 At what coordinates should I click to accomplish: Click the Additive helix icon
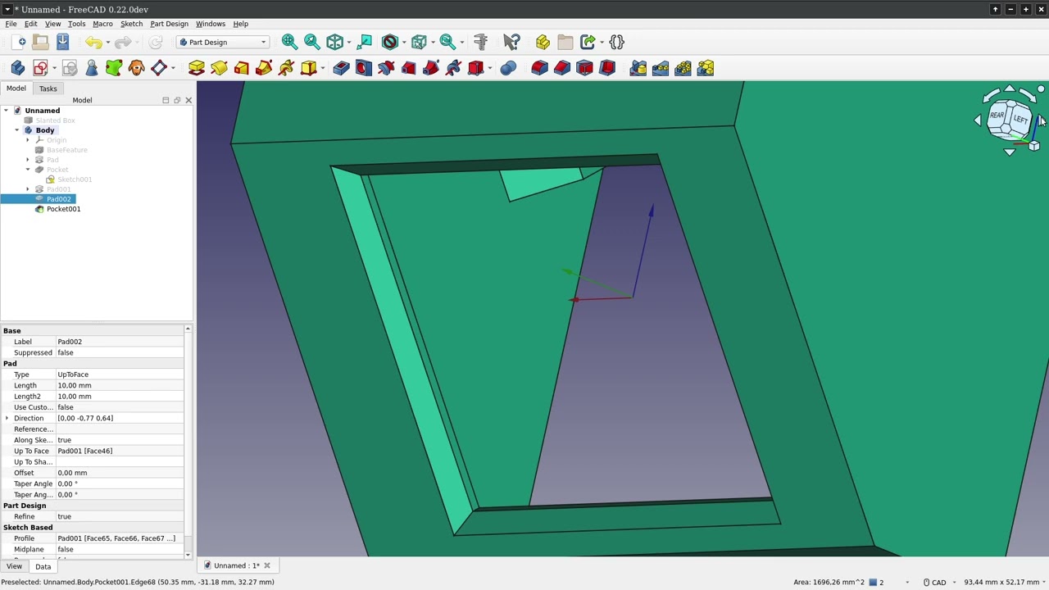[286, 68]
